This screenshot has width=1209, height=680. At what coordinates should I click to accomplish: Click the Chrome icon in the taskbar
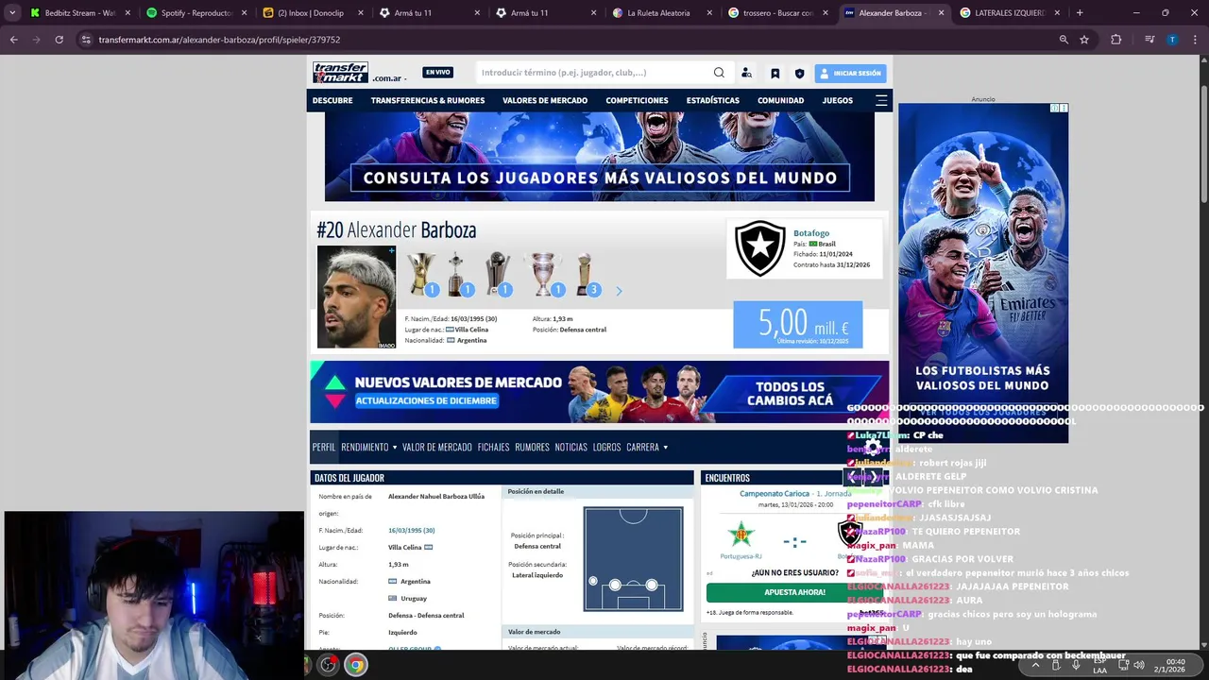355,665
